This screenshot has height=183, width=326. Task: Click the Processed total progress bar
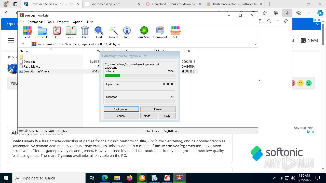pos(140,101)
